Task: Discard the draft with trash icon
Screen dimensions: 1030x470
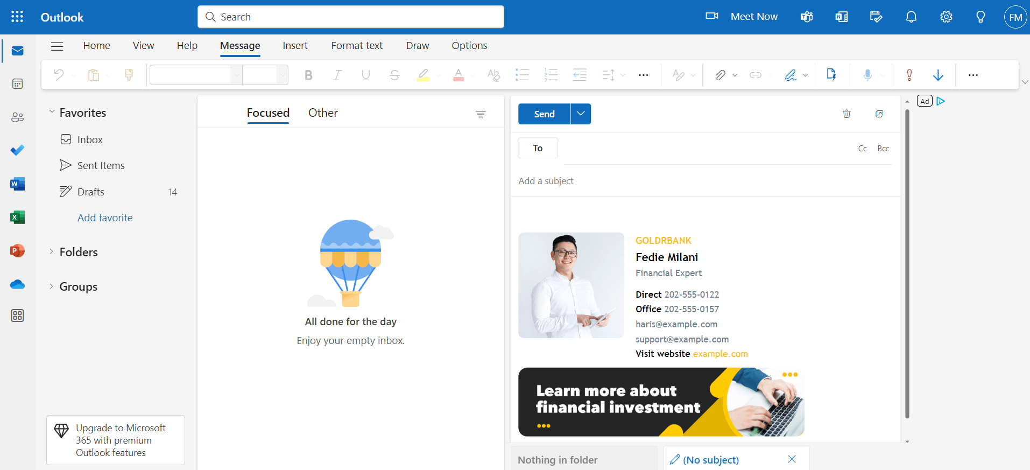Action: point(846,114)
